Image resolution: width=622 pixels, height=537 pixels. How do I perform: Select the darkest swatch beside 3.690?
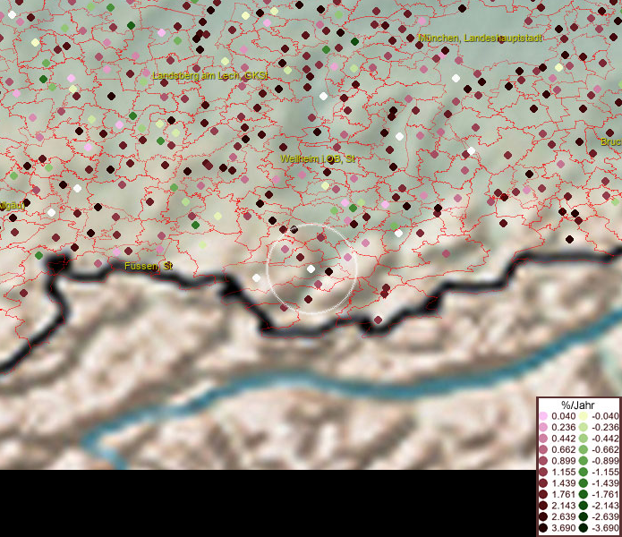tap(543, 528)
